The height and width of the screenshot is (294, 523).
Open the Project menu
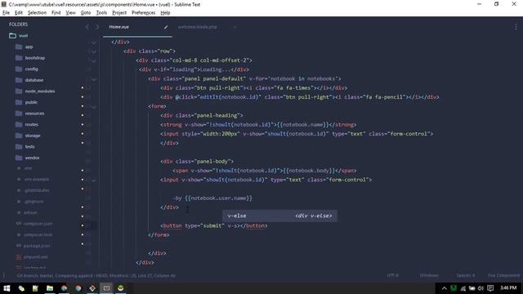tap(119, 13)
